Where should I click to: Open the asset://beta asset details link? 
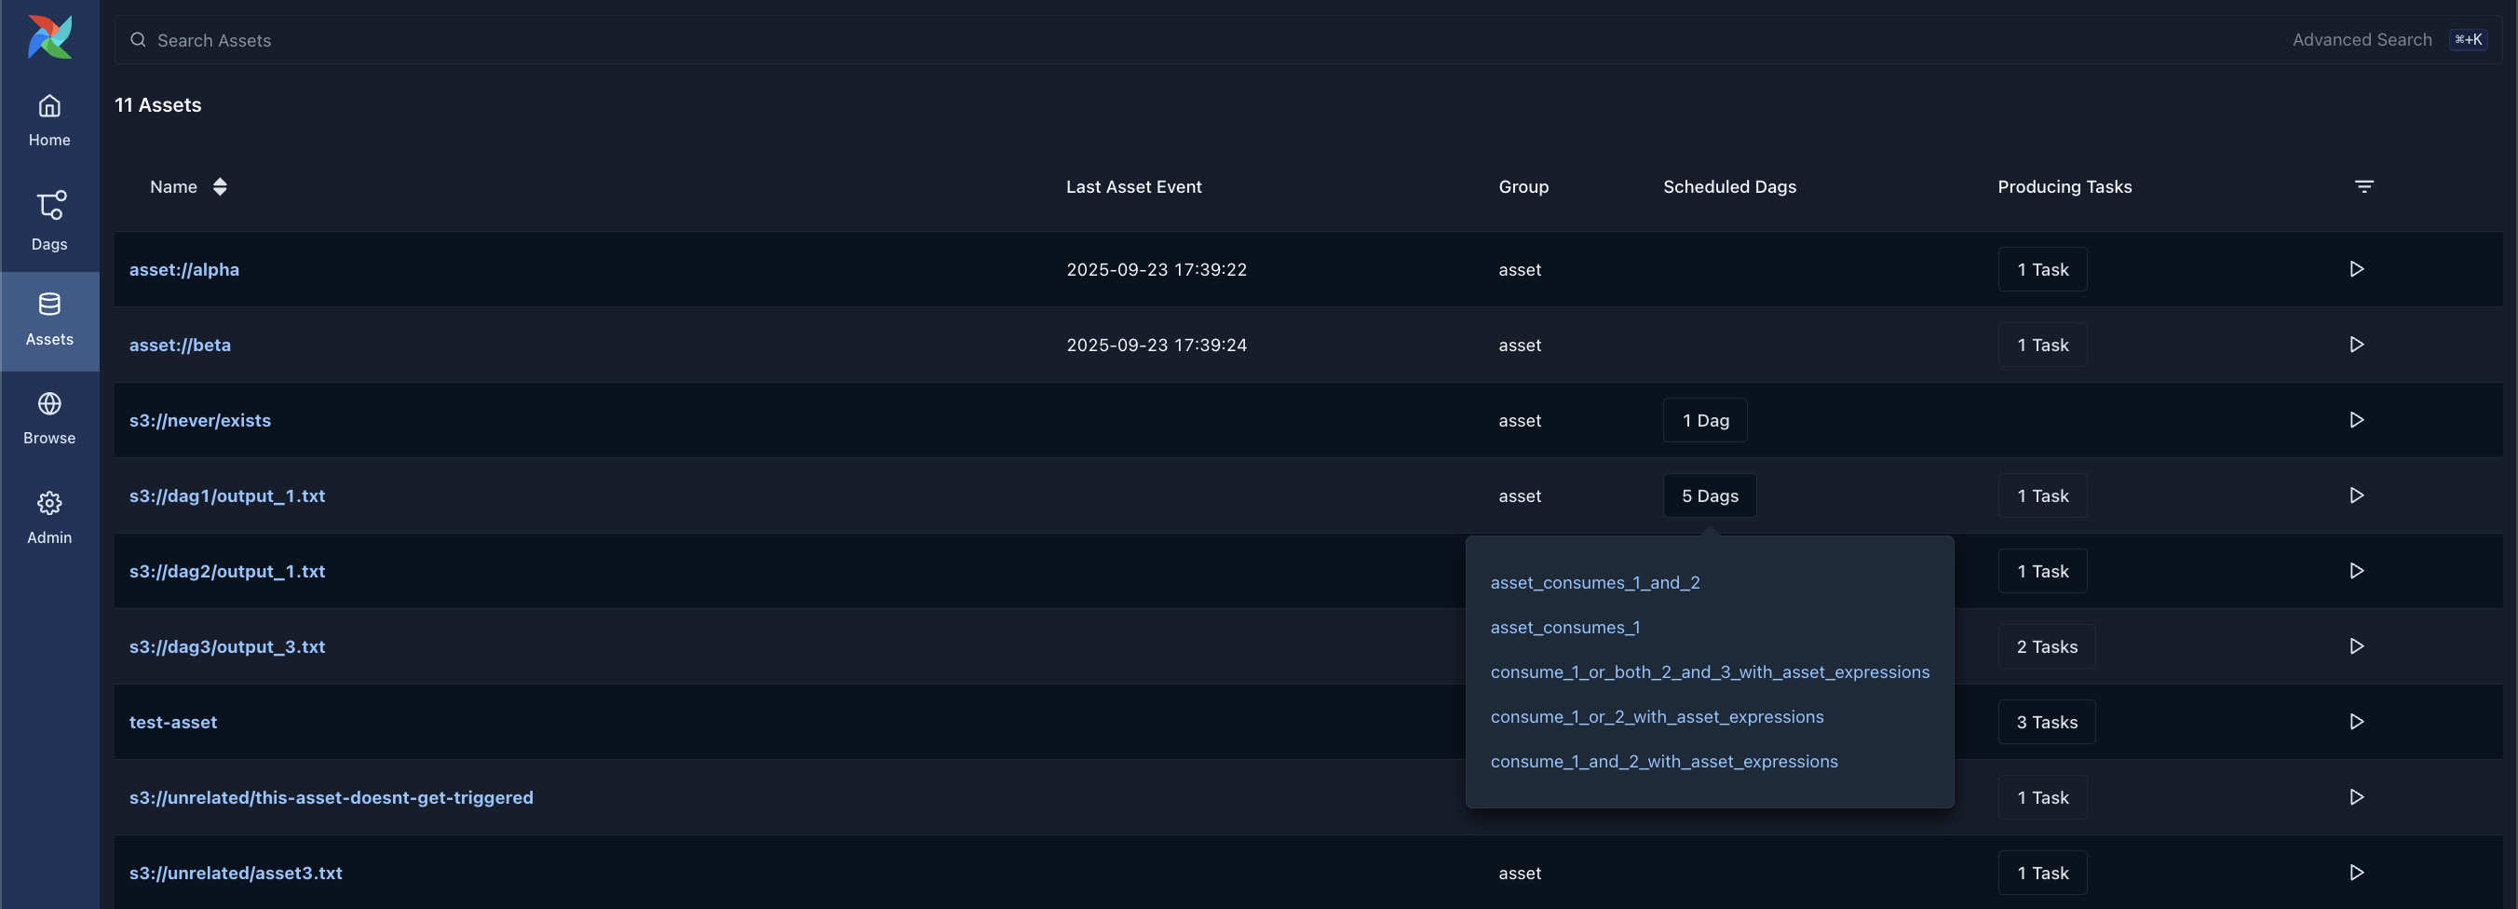180,344
